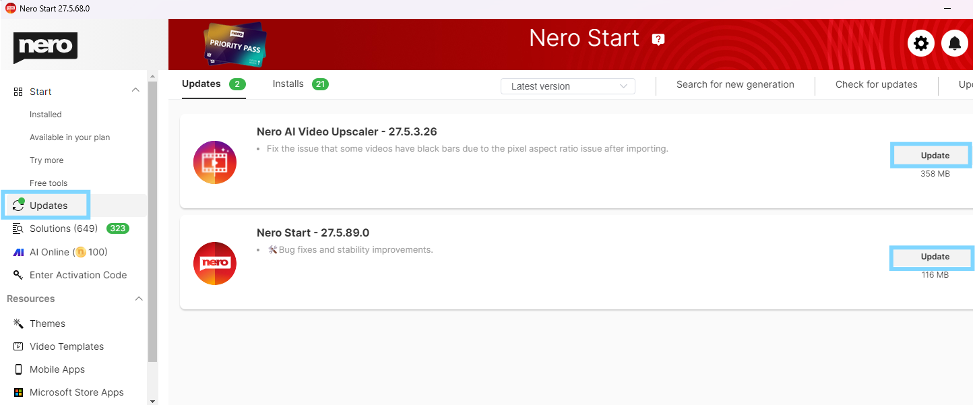Open Installed in the sidebar
Image resolution: width=975 pixels, height=405 pixels.
click(x=46, y=115)
